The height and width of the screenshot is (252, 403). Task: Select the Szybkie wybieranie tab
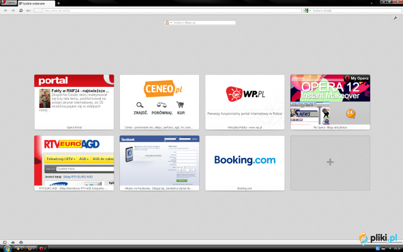36,4
